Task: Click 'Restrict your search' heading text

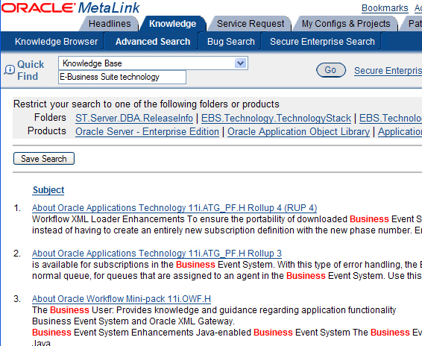Action: (146, 104)
